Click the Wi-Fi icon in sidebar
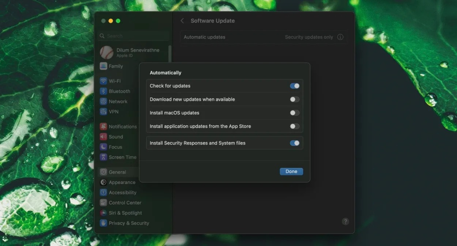457x246 pixels. (x=104, y=81)
